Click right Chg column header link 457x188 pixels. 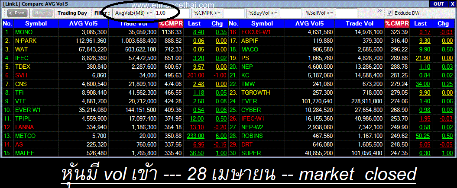[x=443, y=23]
